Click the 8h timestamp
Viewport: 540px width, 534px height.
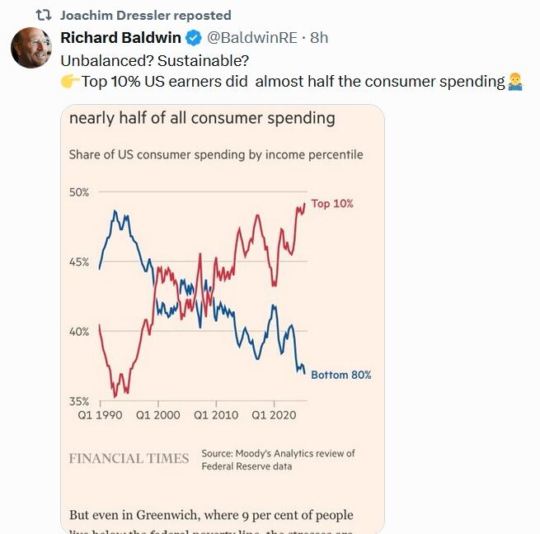click(319, 37)
